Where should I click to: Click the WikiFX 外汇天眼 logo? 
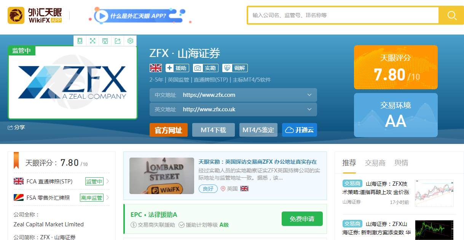pyautogui.click(x=35, y=16)
